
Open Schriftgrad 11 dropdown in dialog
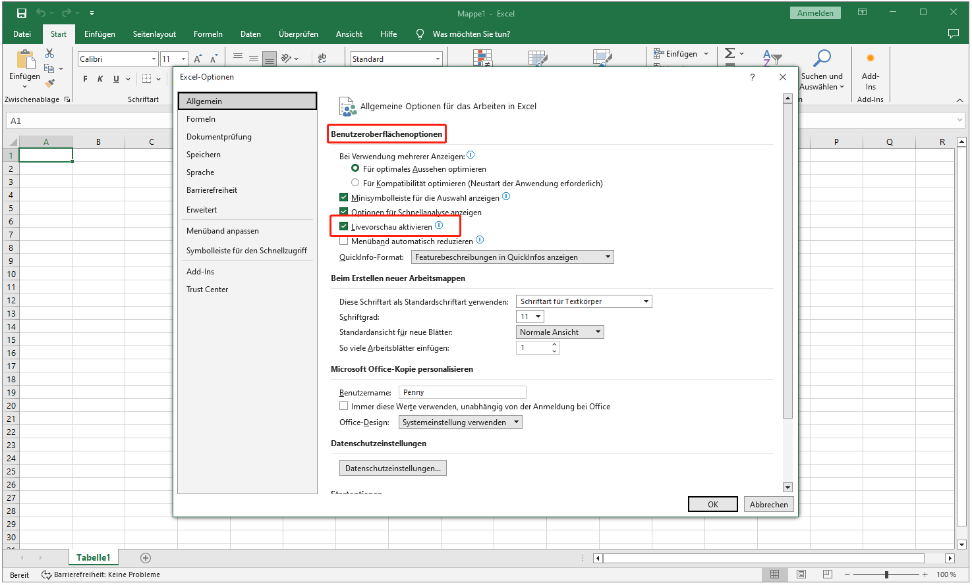click(530, 317)
